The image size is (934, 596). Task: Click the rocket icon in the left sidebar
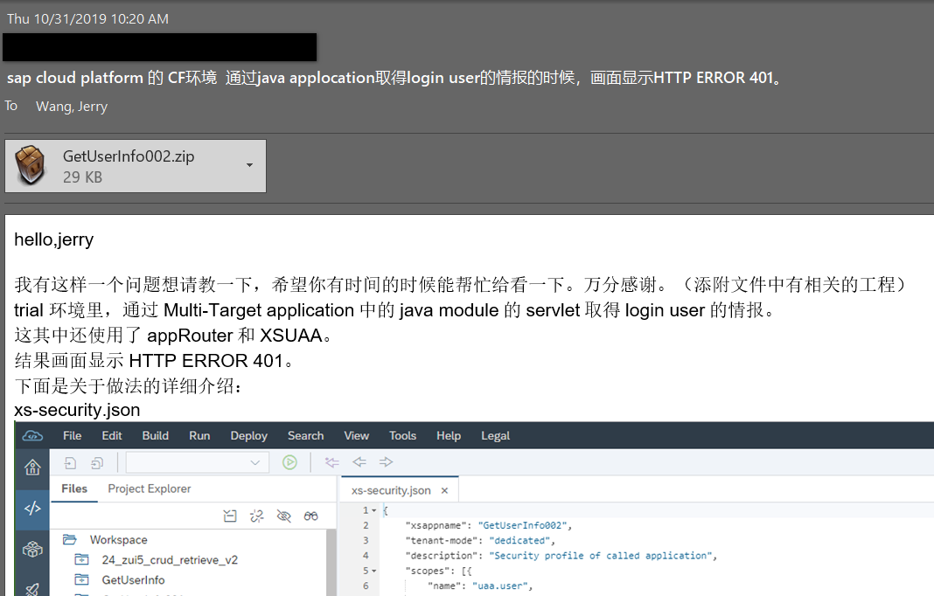coord(32,588)
